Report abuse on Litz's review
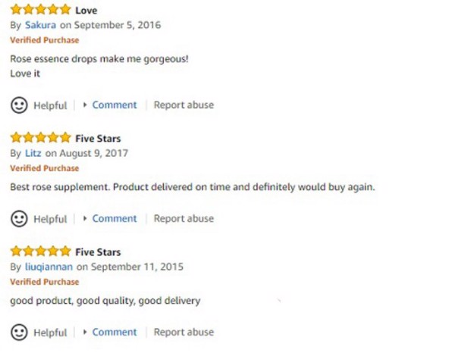Image resolution: width=455 pixels, height=353 pixels. tap(184, 218)
